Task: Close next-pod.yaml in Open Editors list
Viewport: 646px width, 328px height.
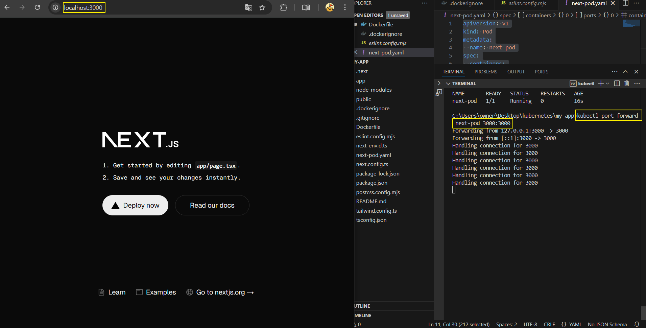Action: (356, 52)
